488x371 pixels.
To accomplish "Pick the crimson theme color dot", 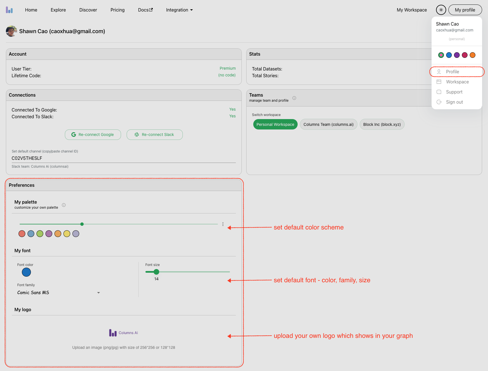I will (x=465, y=55).
